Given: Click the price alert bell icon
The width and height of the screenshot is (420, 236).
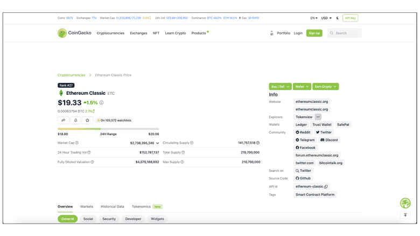Looking at the screenshot, I should tap(75, 120).
